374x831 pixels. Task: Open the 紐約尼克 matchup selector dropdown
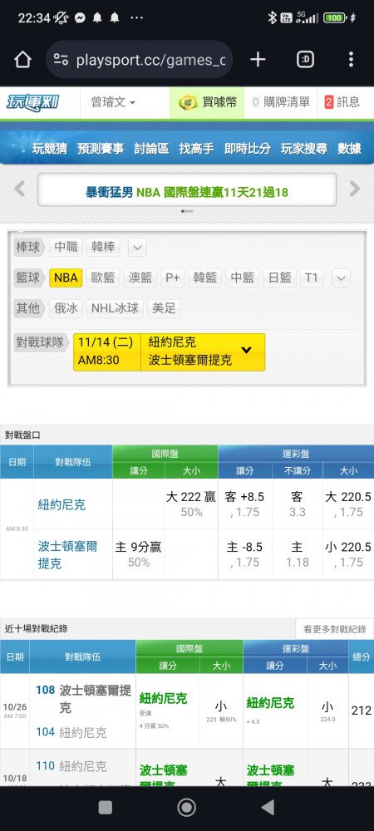(x=169, y=352)
